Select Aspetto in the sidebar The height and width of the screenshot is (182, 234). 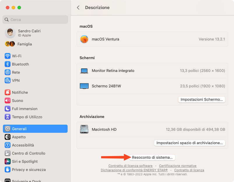[x=35, y=137]
